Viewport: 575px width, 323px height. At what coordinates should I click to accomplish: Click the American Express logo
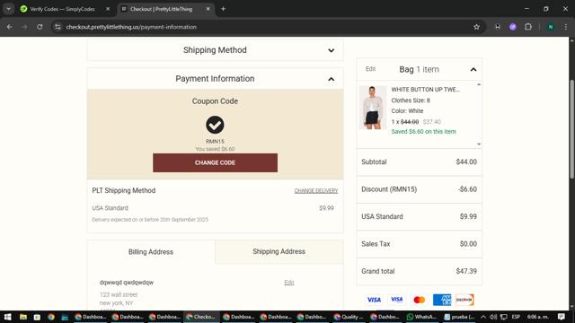coord(442,300)
